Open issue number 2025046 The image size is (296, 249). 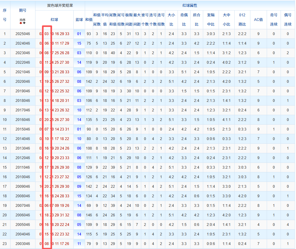click(23, 34)
